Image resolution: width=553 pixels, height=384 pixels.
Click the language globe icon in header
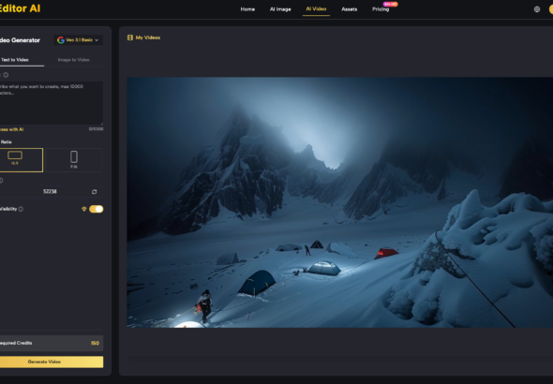(x=537, y=9)
